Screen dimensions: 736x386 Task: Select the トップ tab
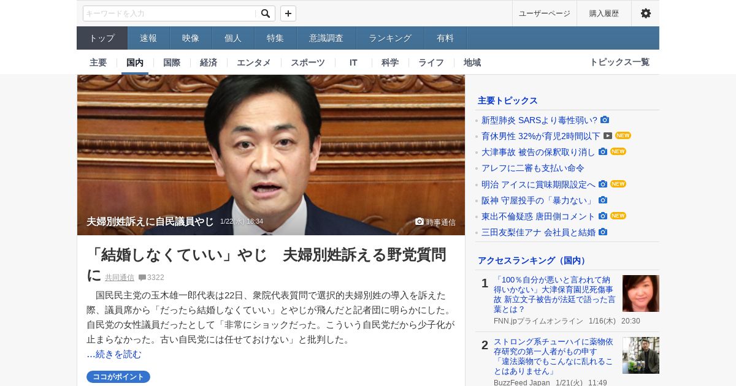(102, 38)
